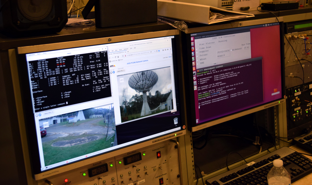Open Firefox from the Ubuntu launcher
Viewport: 312px width, 185px height.
193,49
